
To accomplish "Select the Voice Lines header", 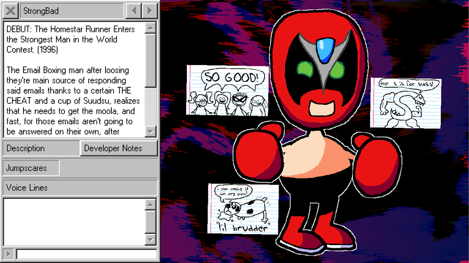I will (x=80, y=187).
